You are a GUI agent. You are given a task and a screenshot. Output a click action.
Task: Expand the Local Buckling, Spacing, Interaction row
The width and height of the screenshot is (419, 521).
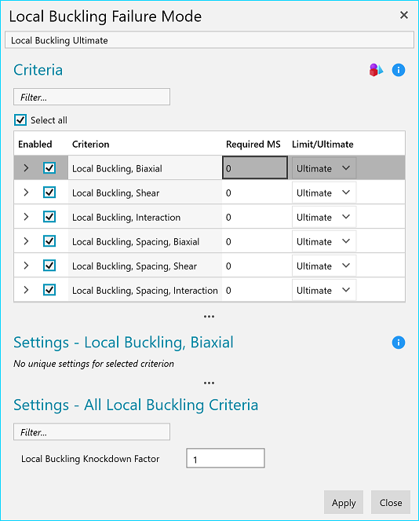coord(26,290)
